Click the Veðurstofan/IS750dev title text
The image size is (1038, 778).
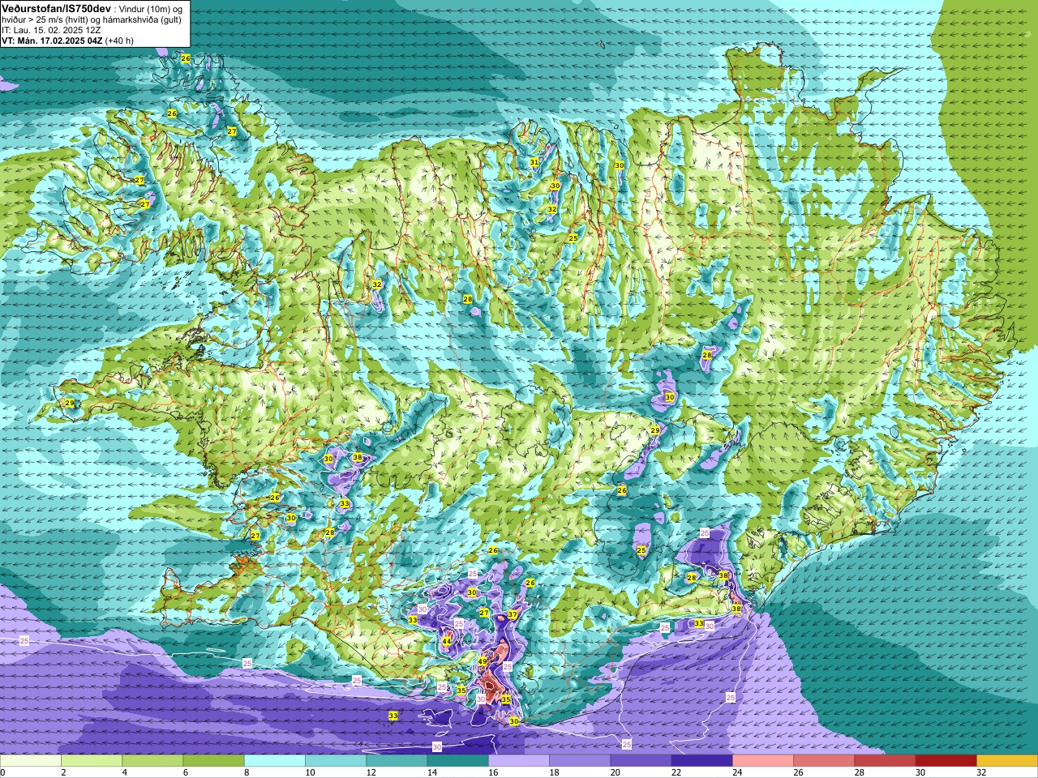coord(56,7)
